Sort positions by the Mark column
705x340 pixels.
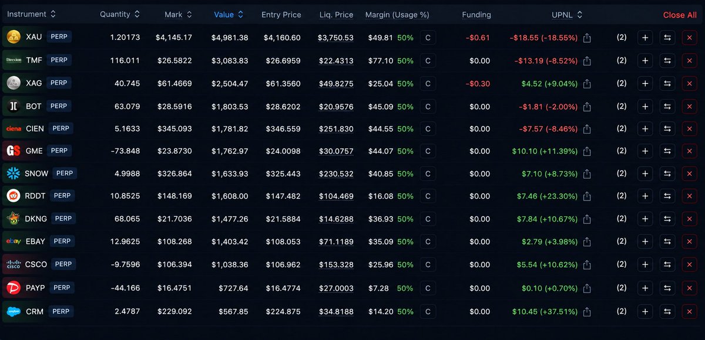pos(178,14)
